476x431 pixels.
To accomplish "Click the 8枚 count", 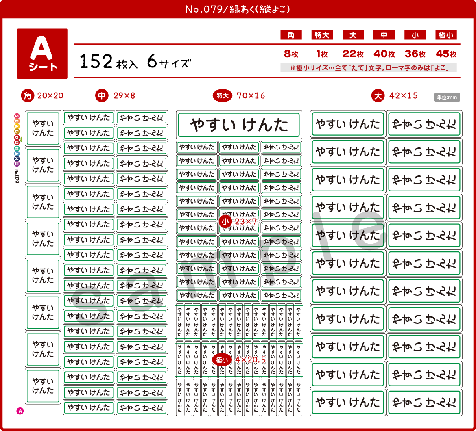I will pyautogui.click(x=291, y=54).
